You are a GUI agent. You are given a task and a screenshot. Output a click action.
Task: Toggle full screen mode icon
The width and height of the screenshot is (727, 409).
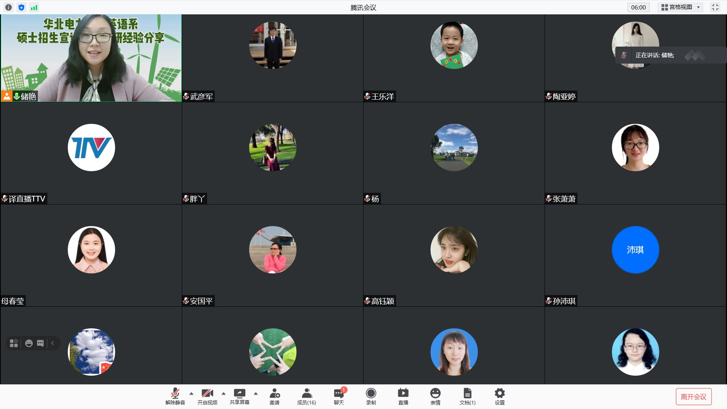(x=715, y=7)
